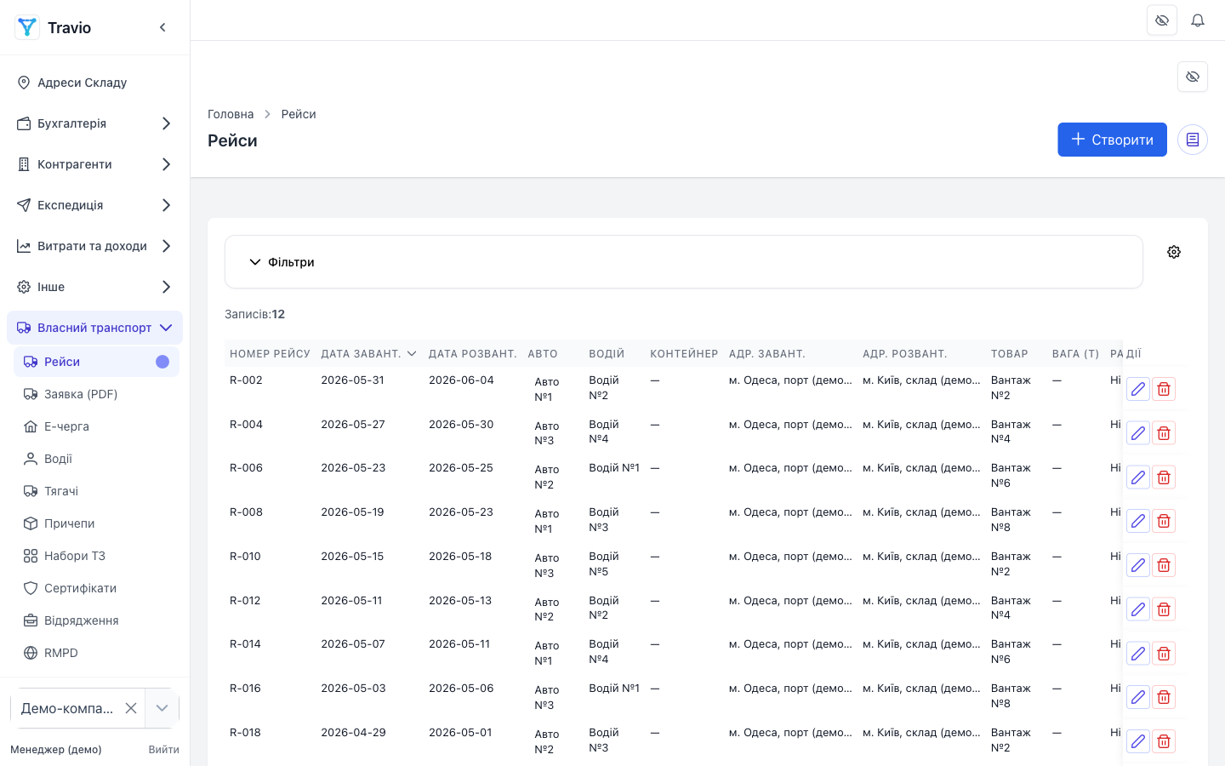Delete trip R-006 with trash icon

pos(1164,477)
